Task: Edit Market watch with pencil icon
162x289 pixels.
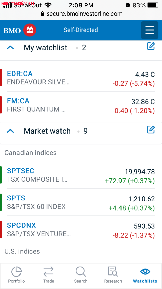Action: (151, 130)
